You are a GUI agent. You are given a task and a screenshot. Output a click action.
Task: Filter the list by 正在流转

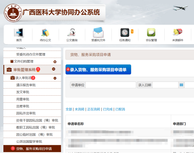point(94,109)
